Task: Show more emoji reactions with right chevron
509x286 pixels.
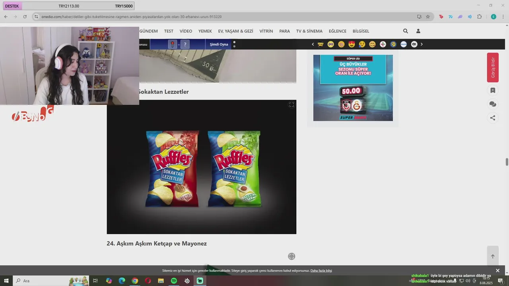Action: pos(422,44)
